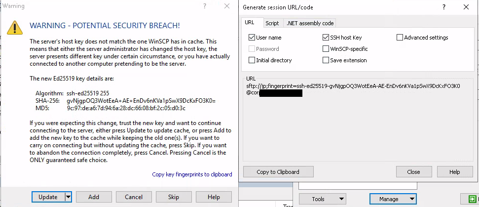Tick the Initial directory checkbox
The width and height of the screenshot is (479, 207).
(252, 60)
